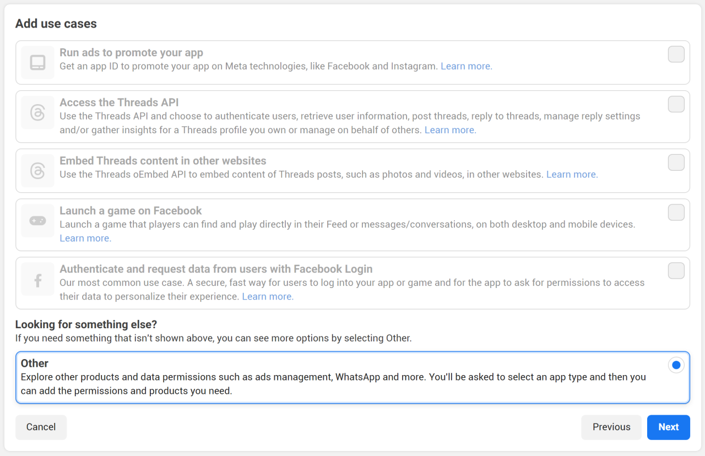Check the Access the Threads API box
The height and width of the screenshot is (456, 705).
point(676,104)
